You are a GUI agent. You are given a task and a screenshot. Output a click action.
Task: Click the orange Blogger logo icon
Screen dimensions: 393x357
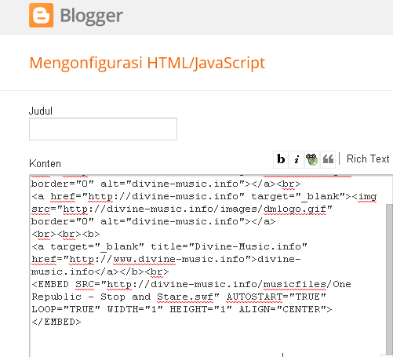pyautogui.click(x=42, y=15)
